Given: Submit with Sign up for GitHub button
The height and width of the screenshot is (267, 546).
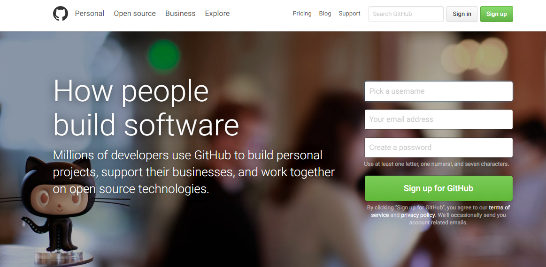Looking at the screenshot, I should coord(438,188).
